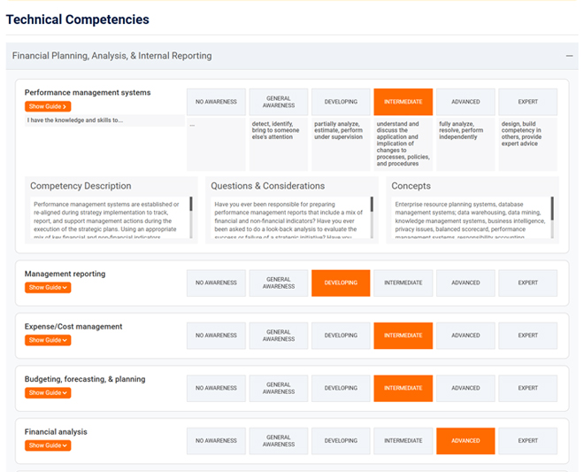This screenshot has width=584, height=472.
Task: Open the Show Guide for Budgeting, forecasting, & planning
Action: pyautogui.click(x=48, y=392)
